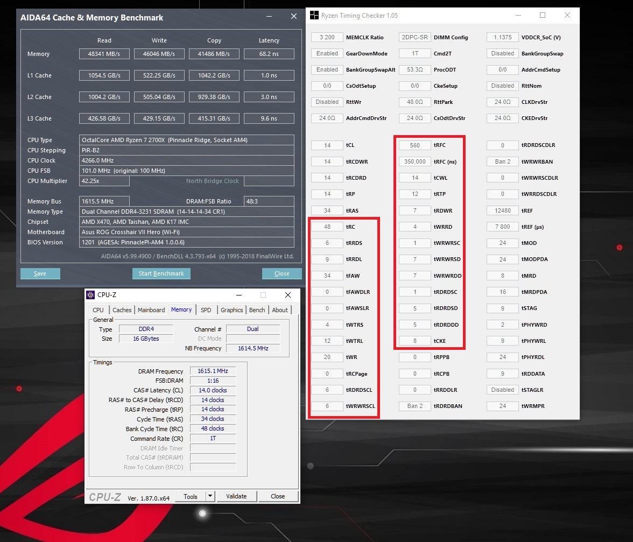Click the Memory Write value 46046 MB/s

159,54
